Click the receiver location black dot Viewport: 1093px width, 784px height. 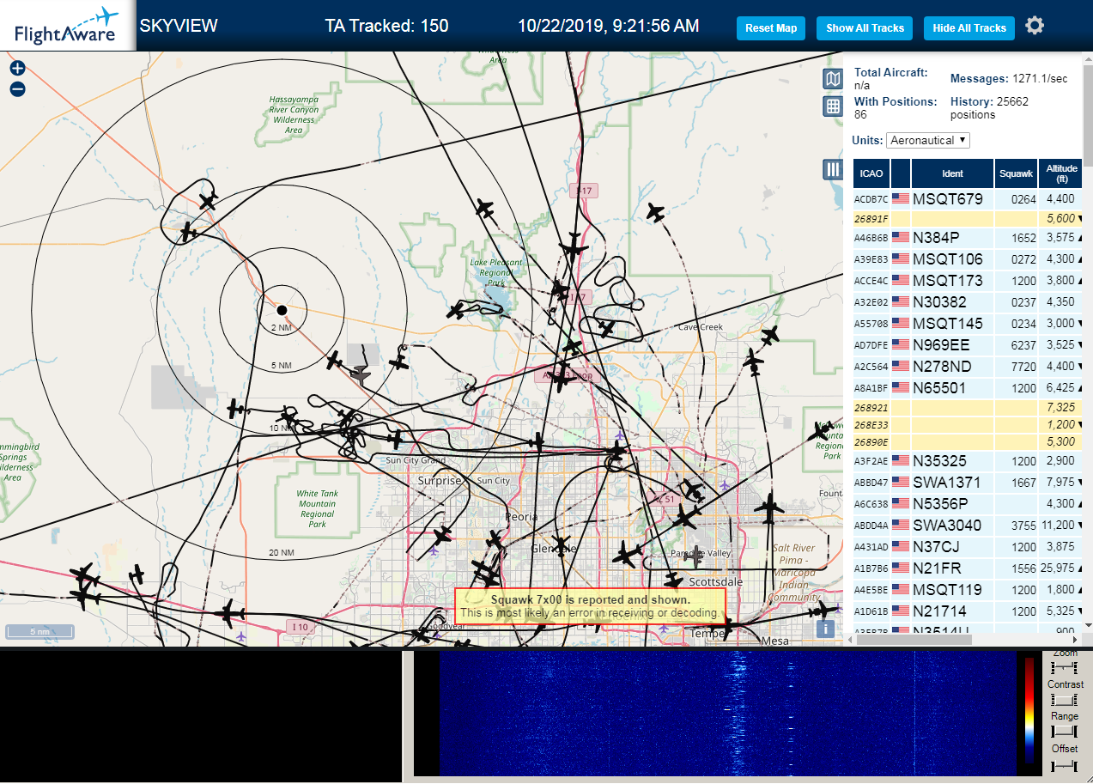[282, 309]
